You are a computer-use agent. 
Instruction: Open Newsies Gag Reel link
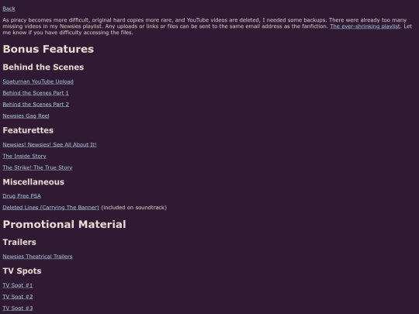click(26, 116)
